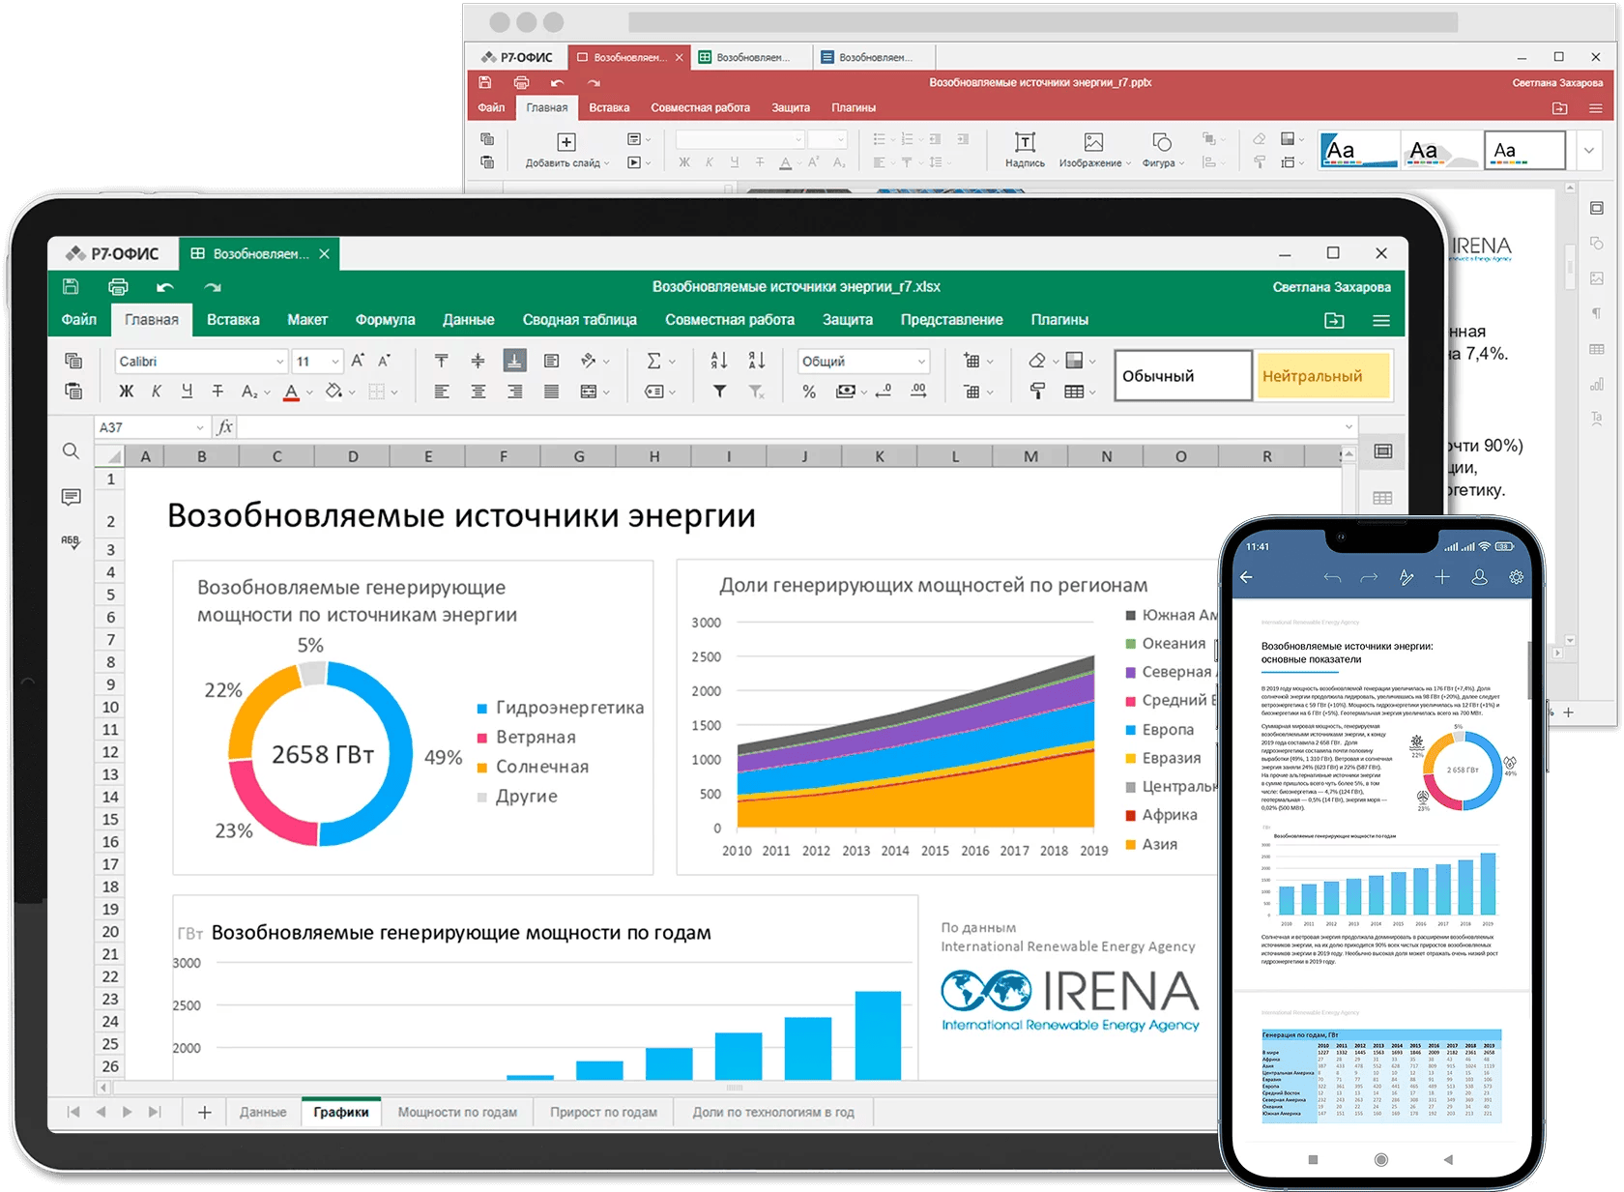This screenshot has width=1624, height=1192.
Task: Toggle bold Ж formatting in spreadsheet
Action: pos(126,392)
